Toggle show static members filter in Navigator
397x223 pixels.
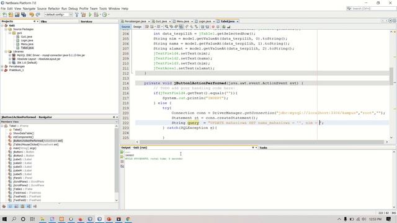[x=16, y=206]
